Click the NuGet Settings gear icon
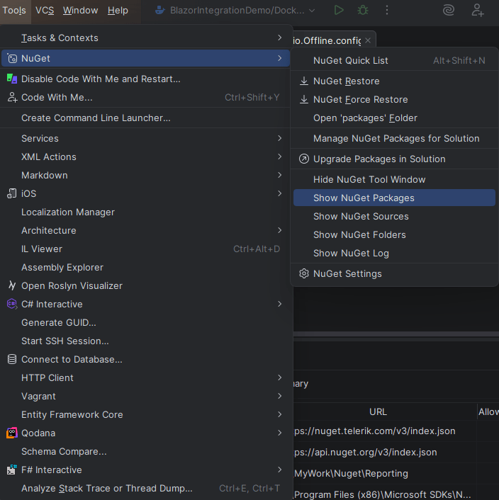This screenshot has height=500, width=499. 304,273
